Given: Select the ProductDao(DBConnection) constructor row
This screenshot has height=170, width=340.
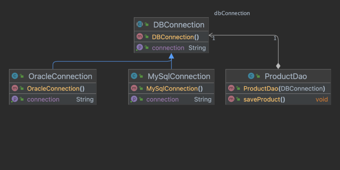Looking at the screenshot, I should (278, 88).
